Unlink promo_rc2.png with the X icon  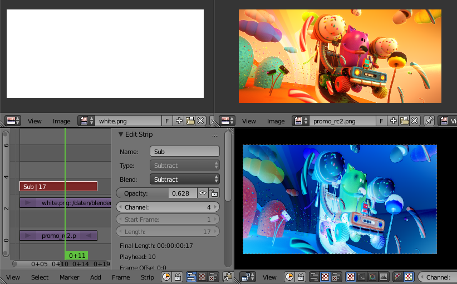[415, 121]
